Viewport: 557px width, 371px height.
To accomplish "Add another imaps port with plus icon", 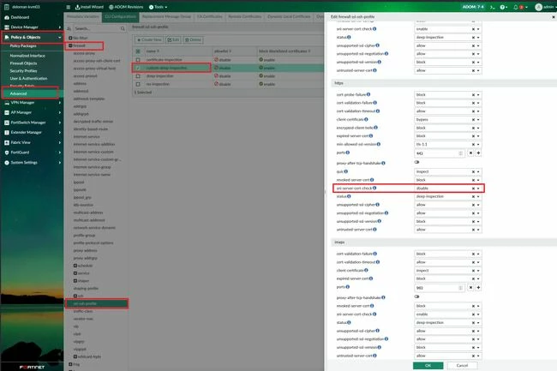I will (x=478, y=288).
